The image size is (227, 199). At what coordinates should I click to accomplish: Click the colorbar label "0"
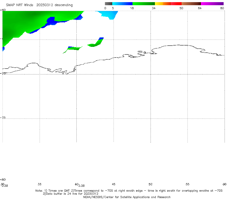click(x=105, y=8)
